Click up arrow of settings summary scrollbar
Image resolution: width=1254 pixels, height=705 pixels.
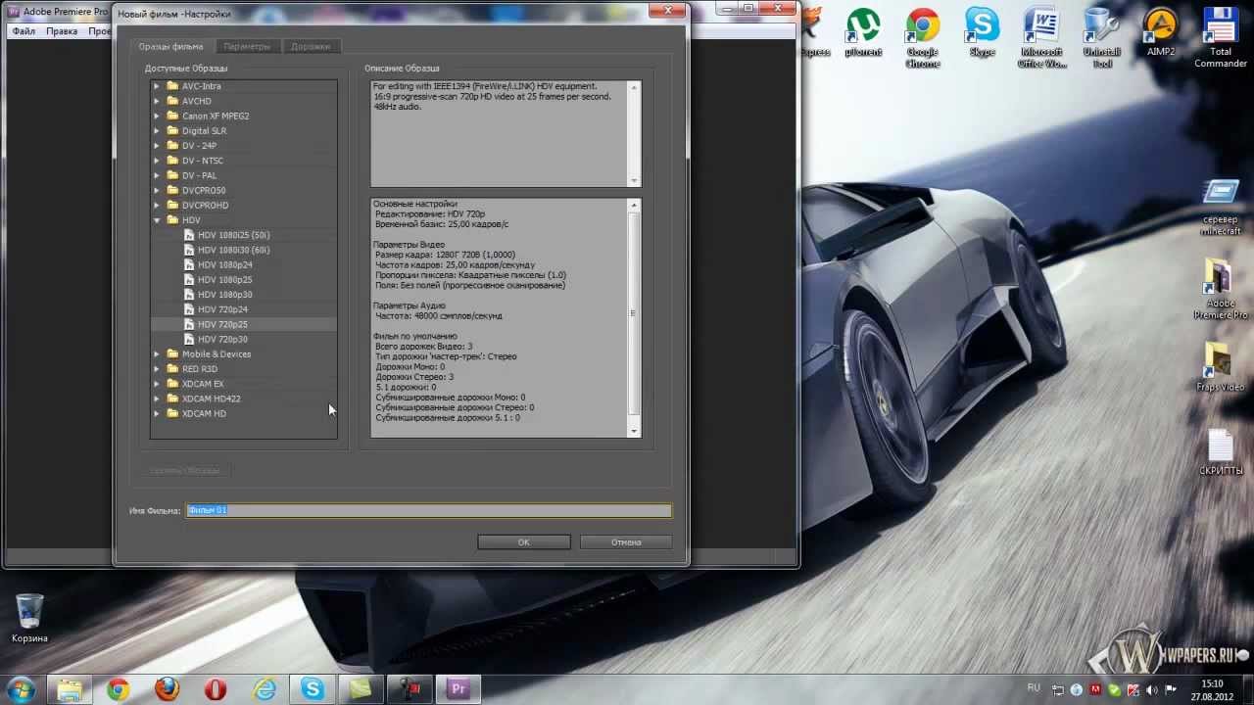(634, 206)
